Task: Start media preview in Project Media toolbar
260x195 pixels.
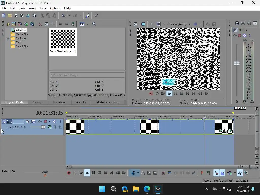Action: point(61,24)
